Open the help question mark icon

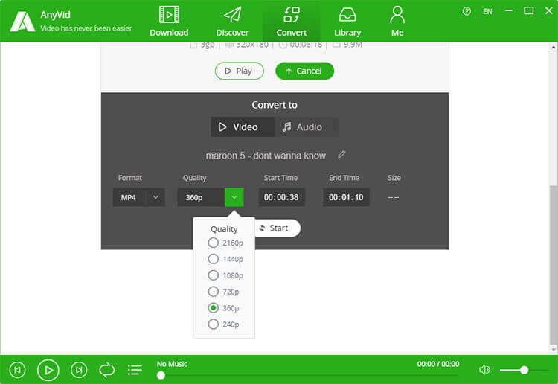point(466,11)
